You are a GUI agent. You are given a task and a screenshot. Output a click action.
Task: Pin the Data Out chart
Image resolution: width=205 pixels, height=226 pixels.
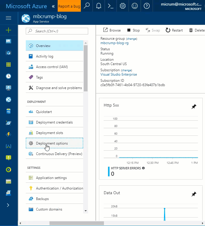coord(194,194)
